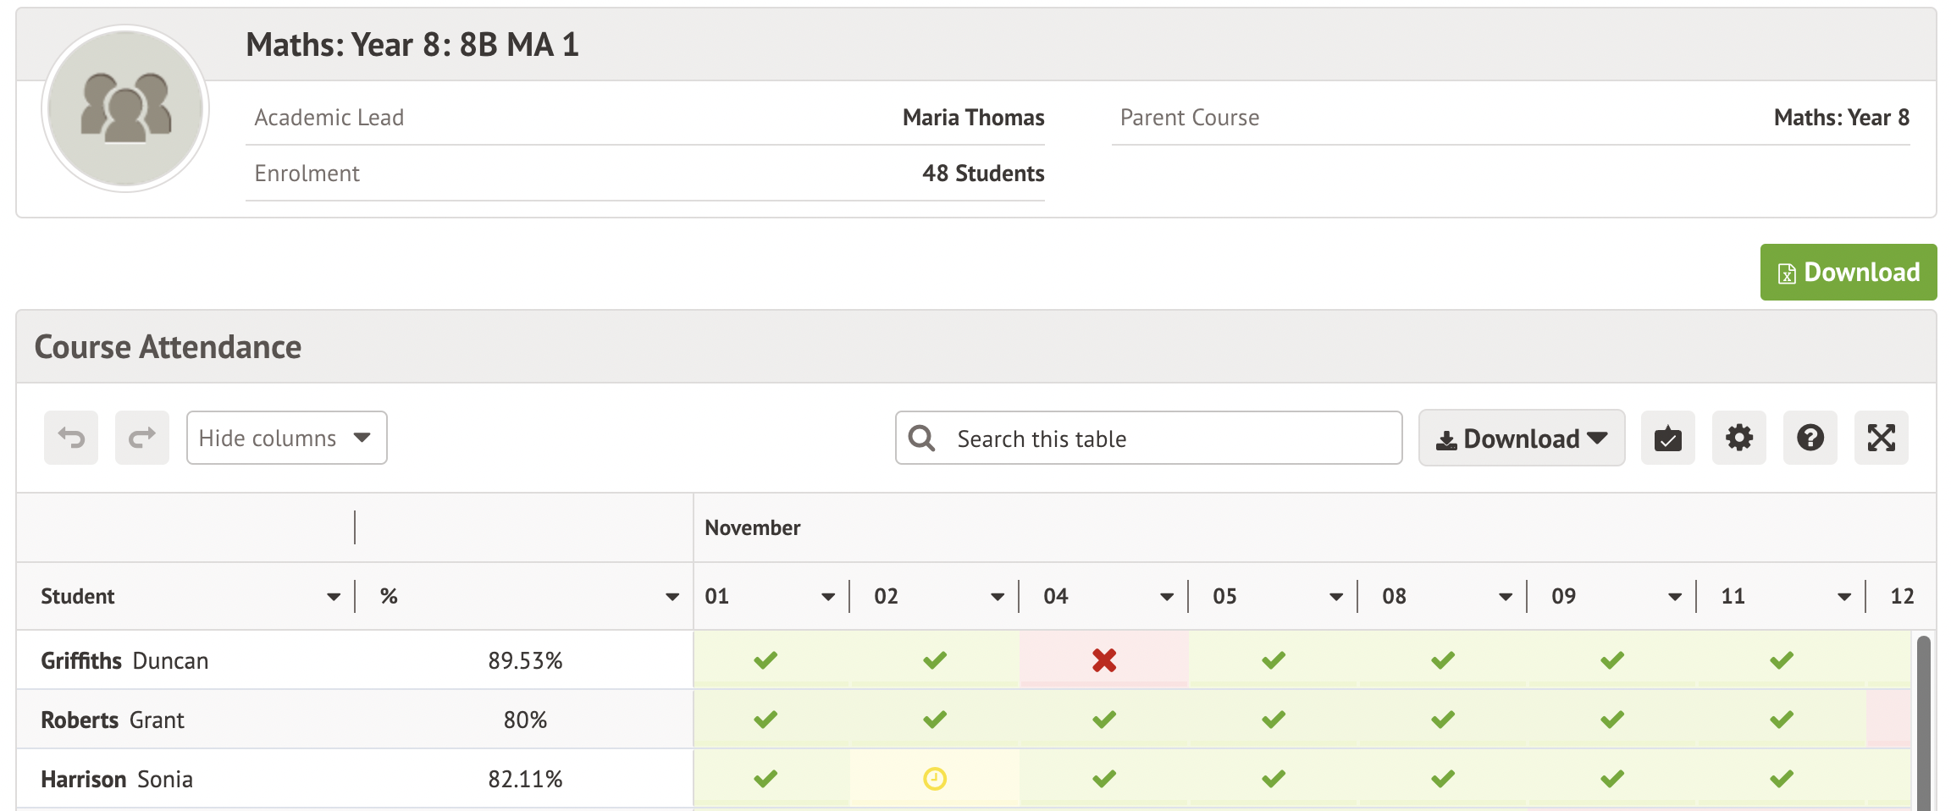Expand table to fullscreen view
The height and width of the screenshot is (811, 1951).
(1881, 438)
